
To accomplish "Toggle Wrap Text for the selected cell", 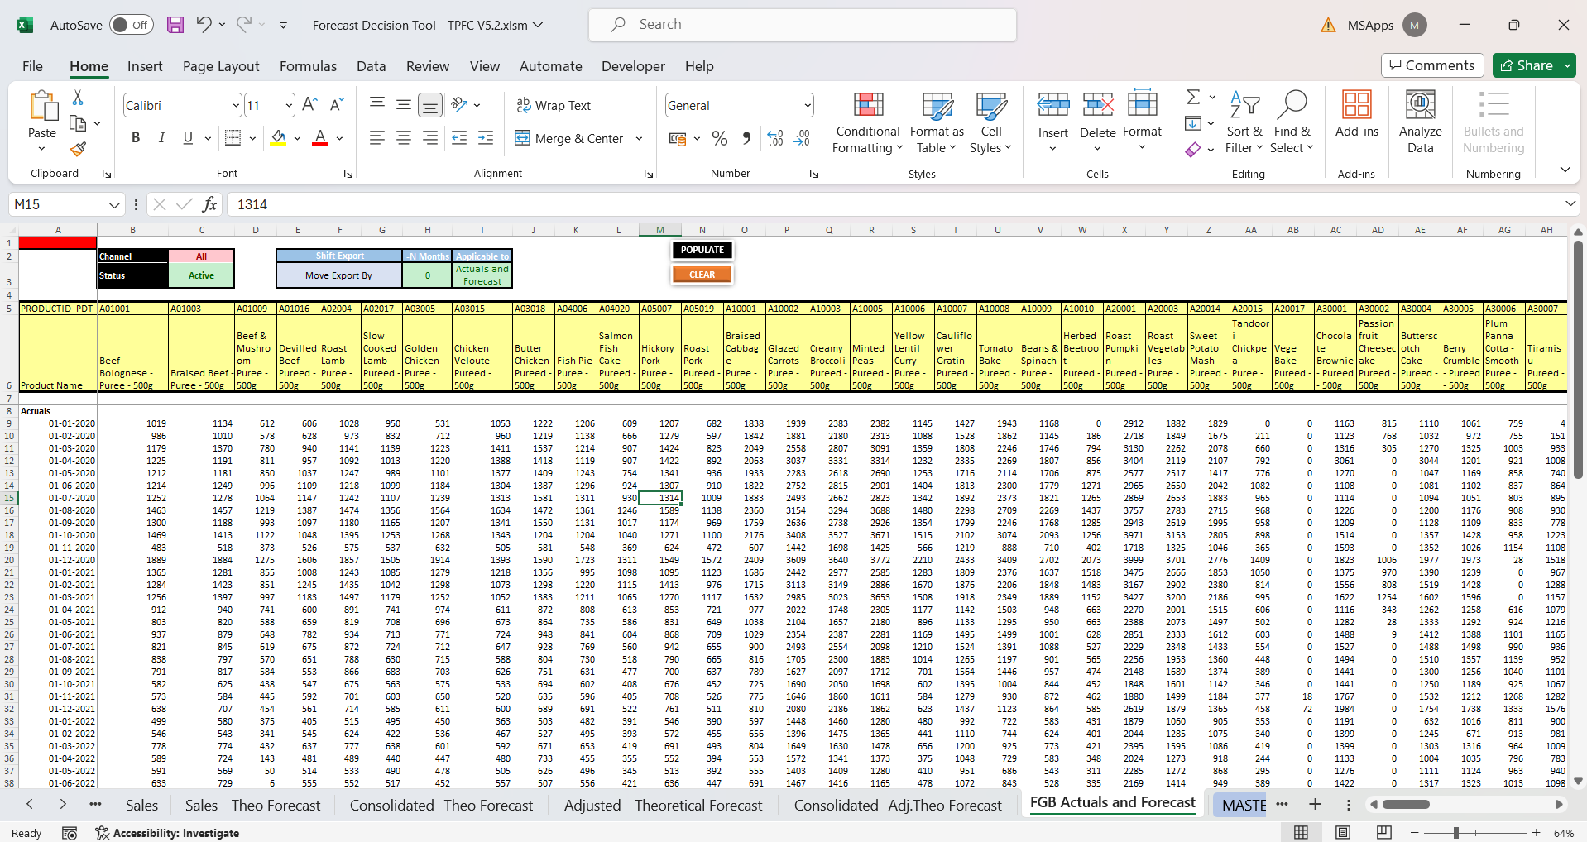I will pyautogui.click(x=554, y=105).
